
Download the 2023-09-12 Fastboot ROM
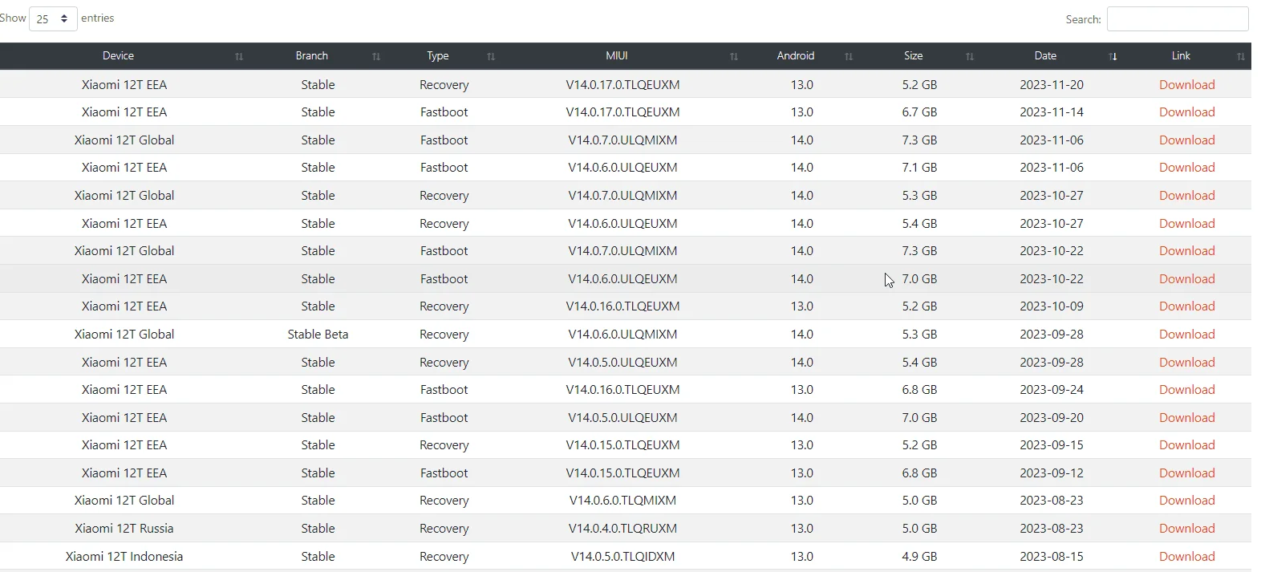(x=1187, y=473)
